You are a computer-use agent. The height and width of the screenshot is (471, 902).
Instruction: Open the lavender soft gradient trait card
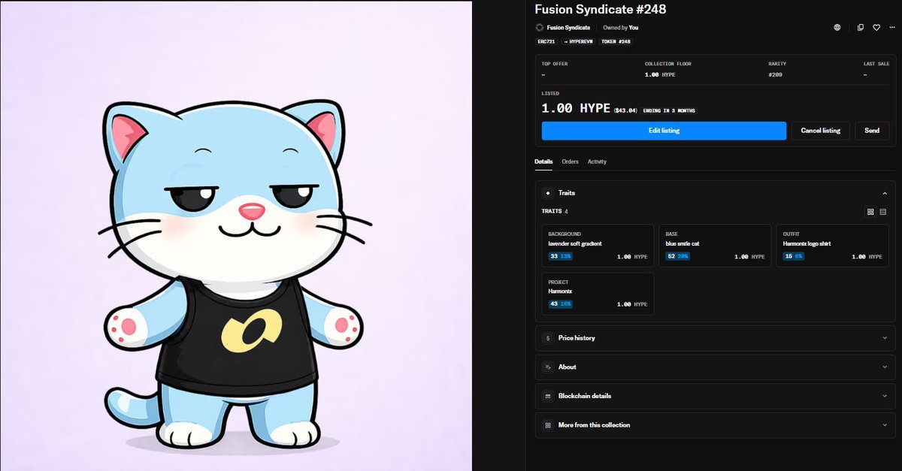pos(598,246)
